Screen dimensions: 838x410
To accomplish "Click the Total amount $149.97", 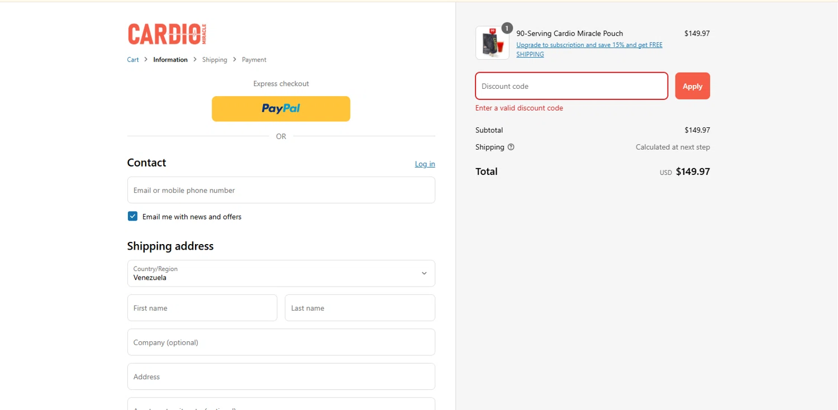I will (693, 171).
